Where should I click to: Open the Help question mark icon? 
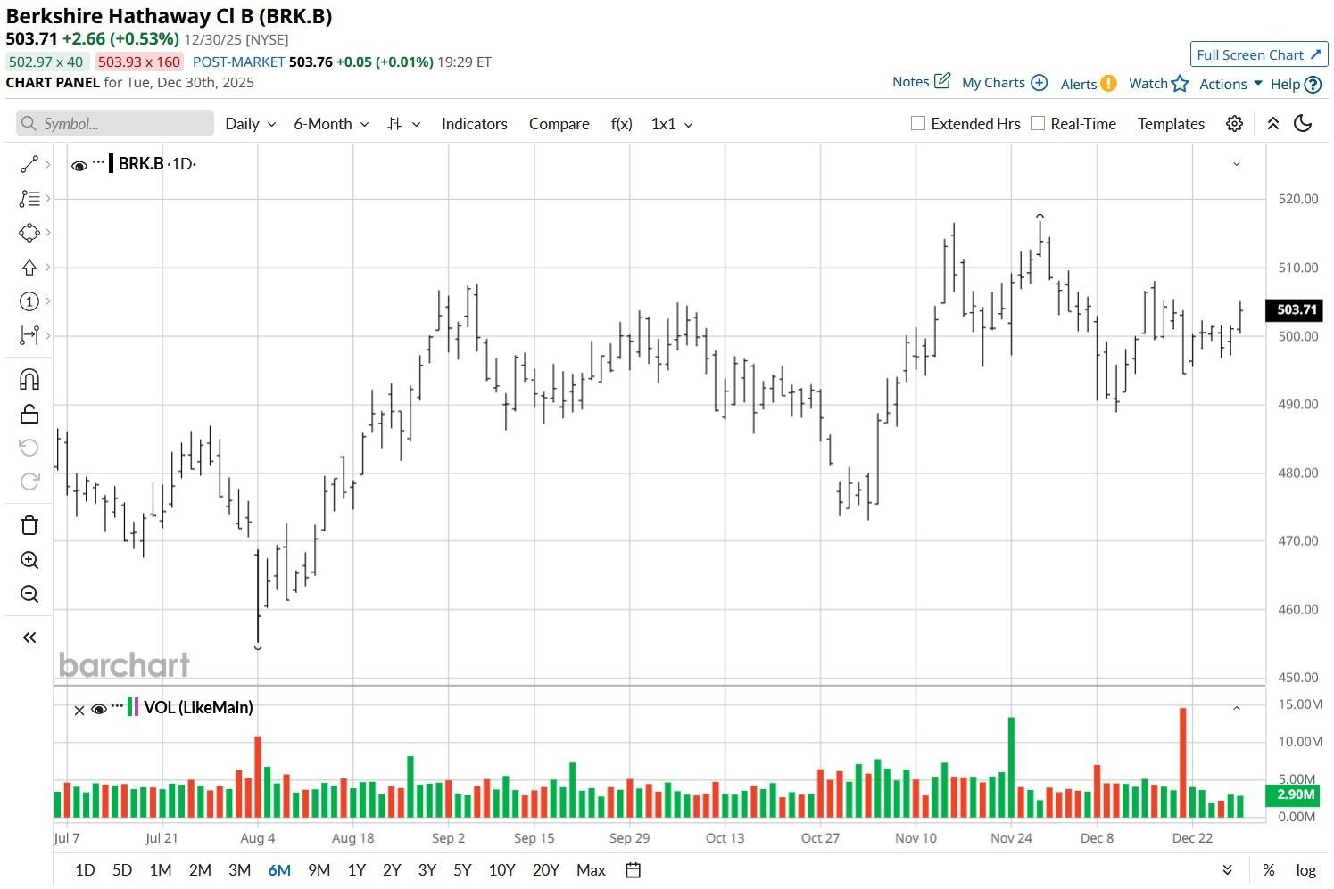pyautogui.click(x=1313, y=84)
